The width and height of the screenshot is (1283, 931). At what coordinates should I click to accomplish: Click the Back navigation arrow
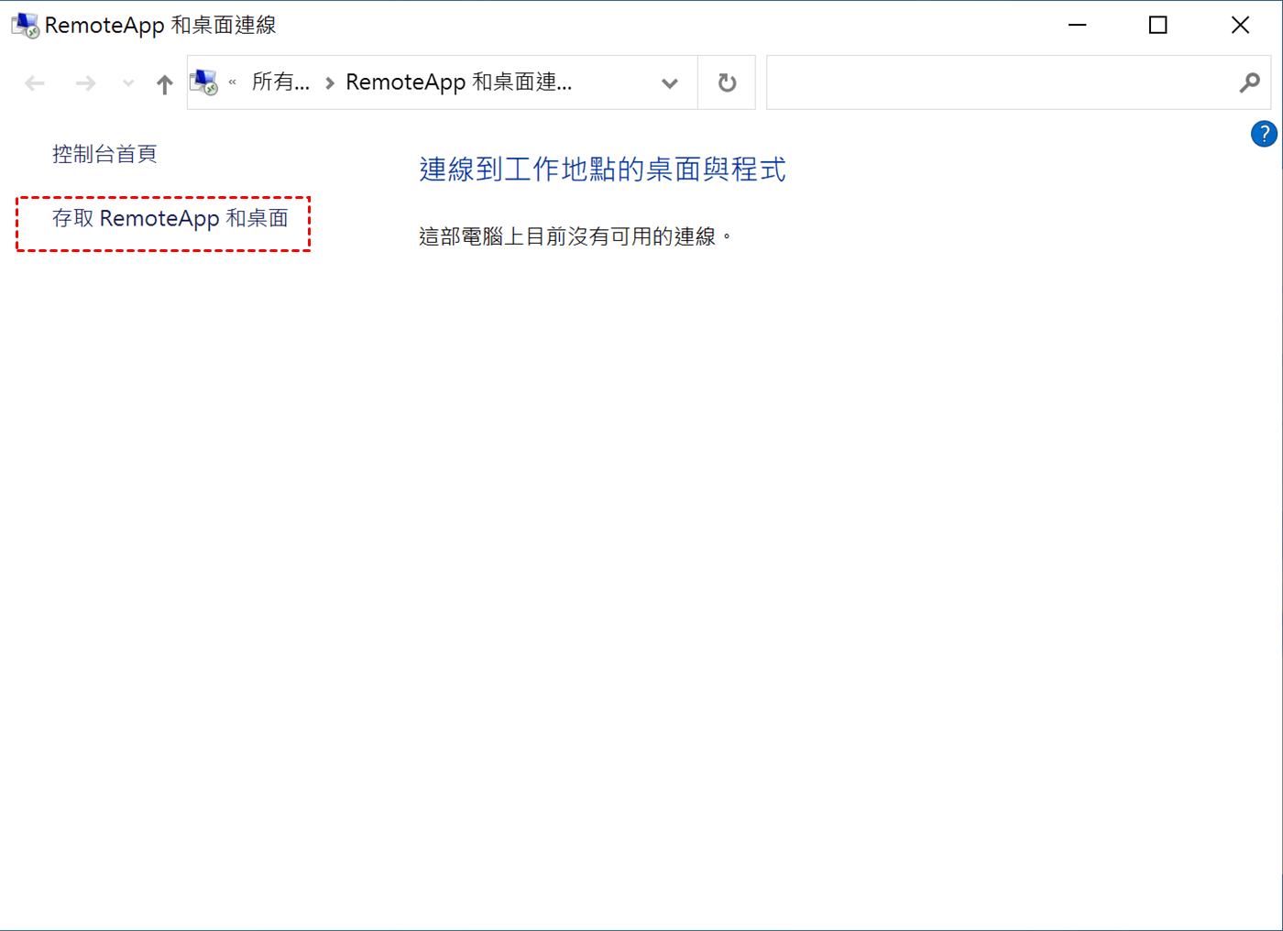click(x=35, y=83)
